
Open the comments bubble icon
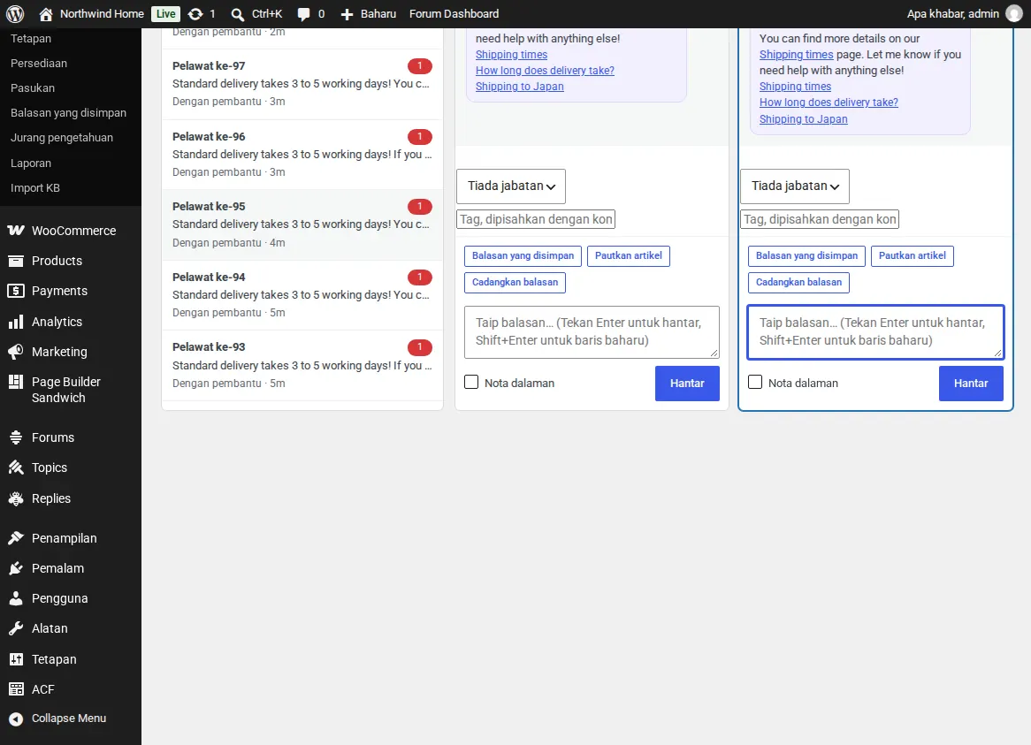pyautogui.click(x=303, y=14)
